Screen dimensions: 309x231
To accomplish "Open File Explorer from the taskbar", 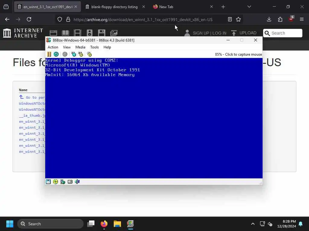I will point(117,224).
